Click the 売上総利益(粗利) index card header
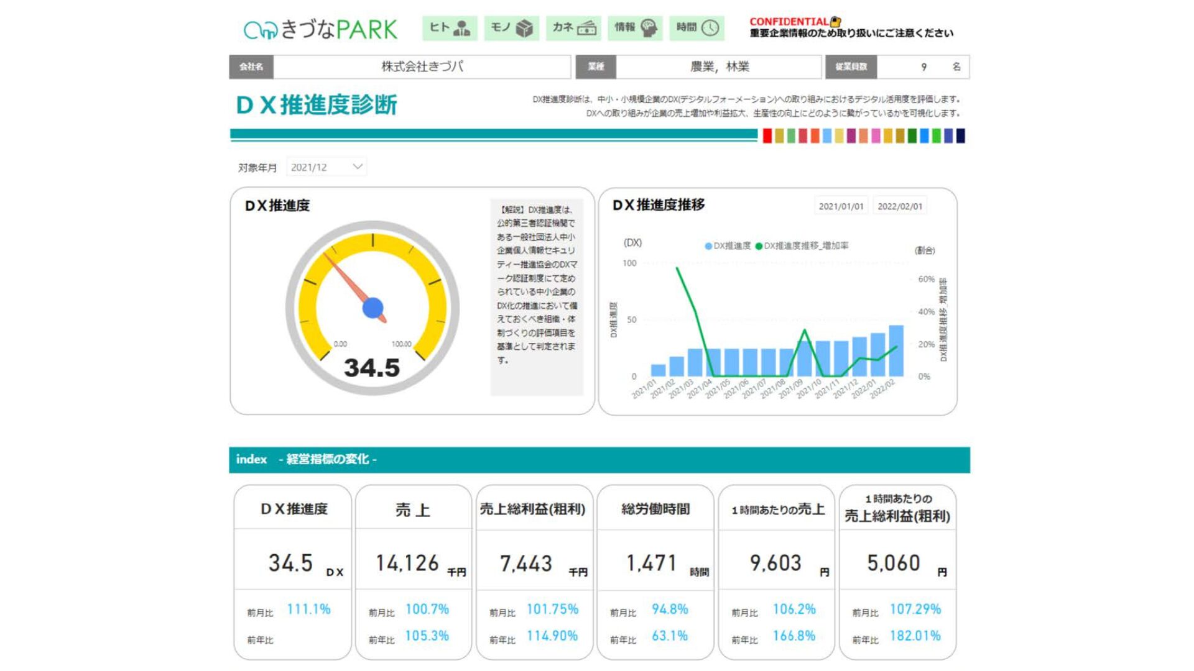Viewport: 1194px width, 671px height. (x=533, y=509)
